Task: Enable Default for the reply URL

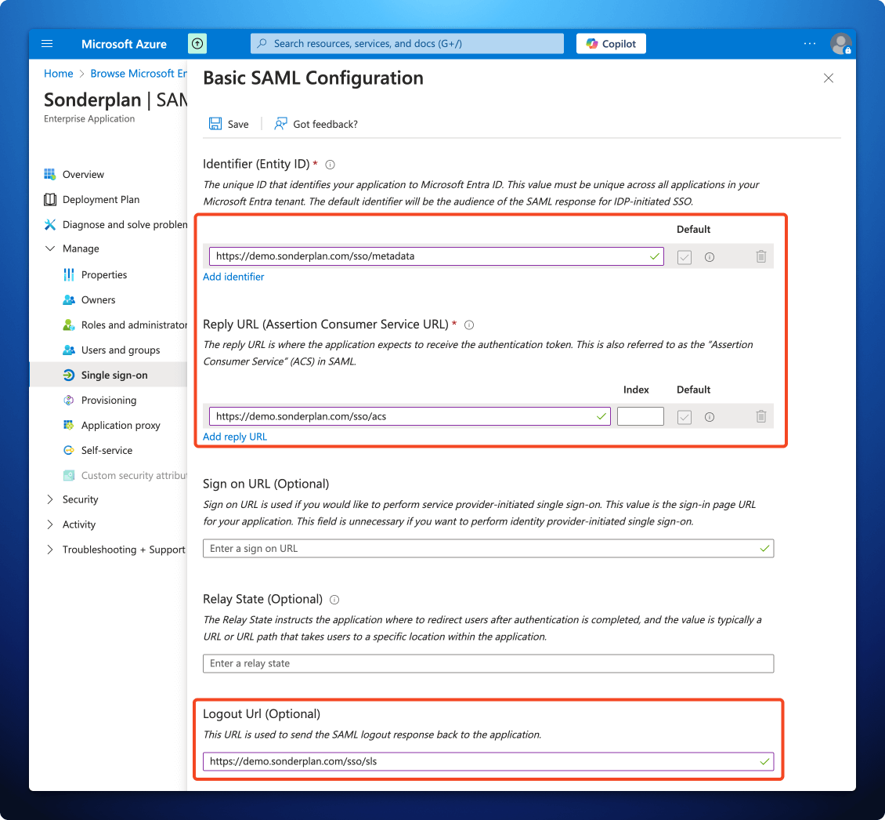Action: pos(684,416)
